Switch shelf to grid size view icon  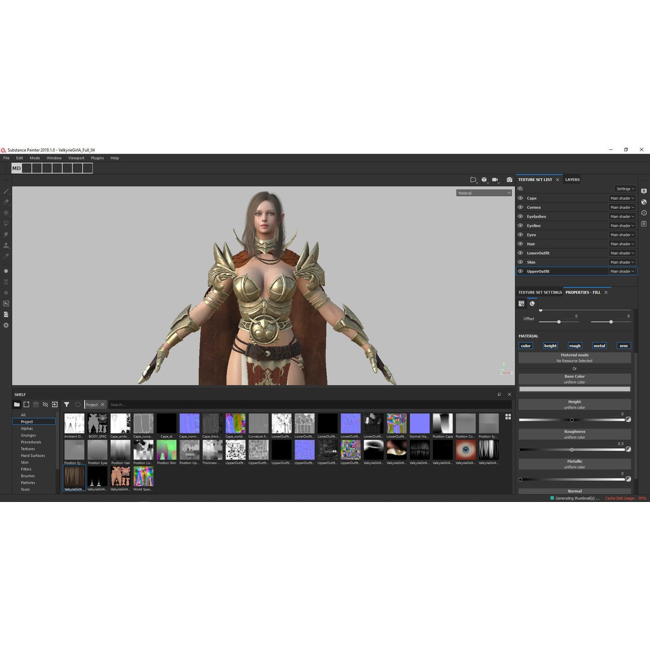point(508,416)
